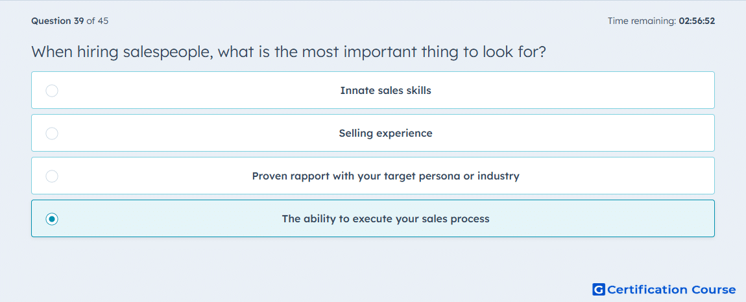Image resolution: width=746 pixels, height=302 pixels.
Task: Open the Certification Course brand text
Action: pyautogui.click(x=671, y=289)
